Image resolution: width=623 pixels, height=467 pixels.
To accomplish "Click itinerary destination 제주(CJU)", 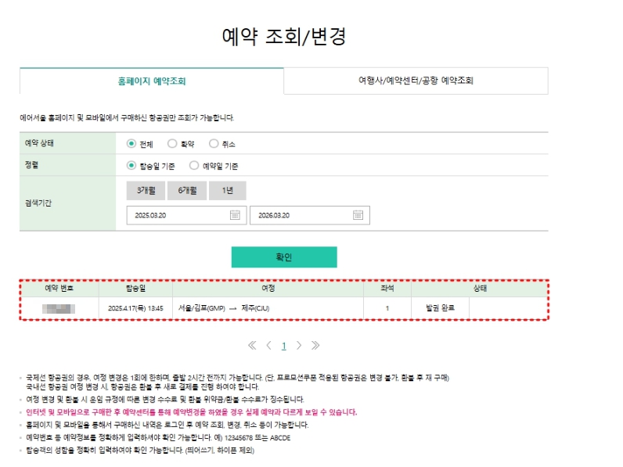I will tap(255, 308).
